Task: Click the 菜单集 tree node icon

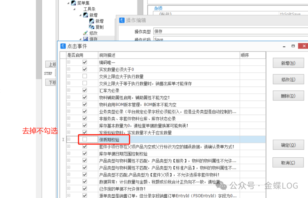Action: tap(73, 3)
